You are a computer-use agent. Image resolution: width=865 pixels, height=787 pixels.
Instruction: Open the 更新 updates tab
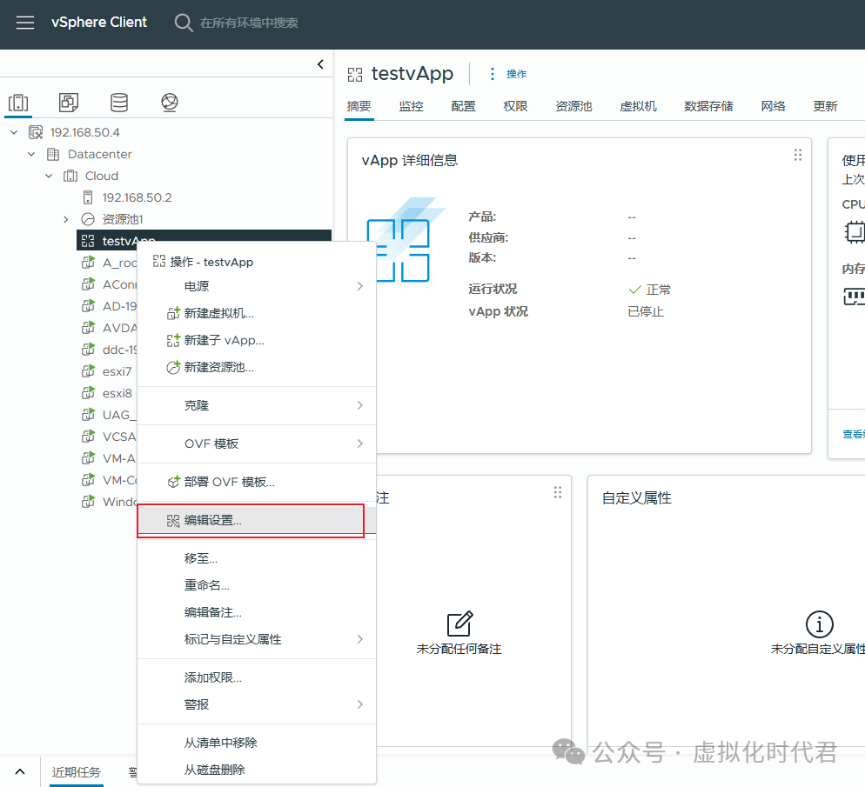pyautogui.click(x=825, y=106)
